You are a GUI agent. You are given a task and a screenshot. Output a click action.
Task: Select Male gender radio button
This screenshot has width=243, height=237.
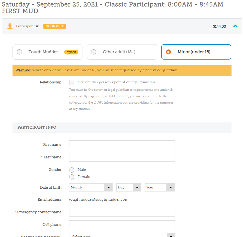click(x=72, y=170)
